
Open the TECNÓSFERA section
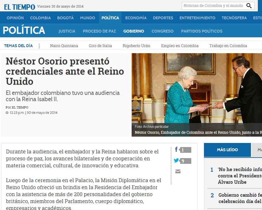234,18
